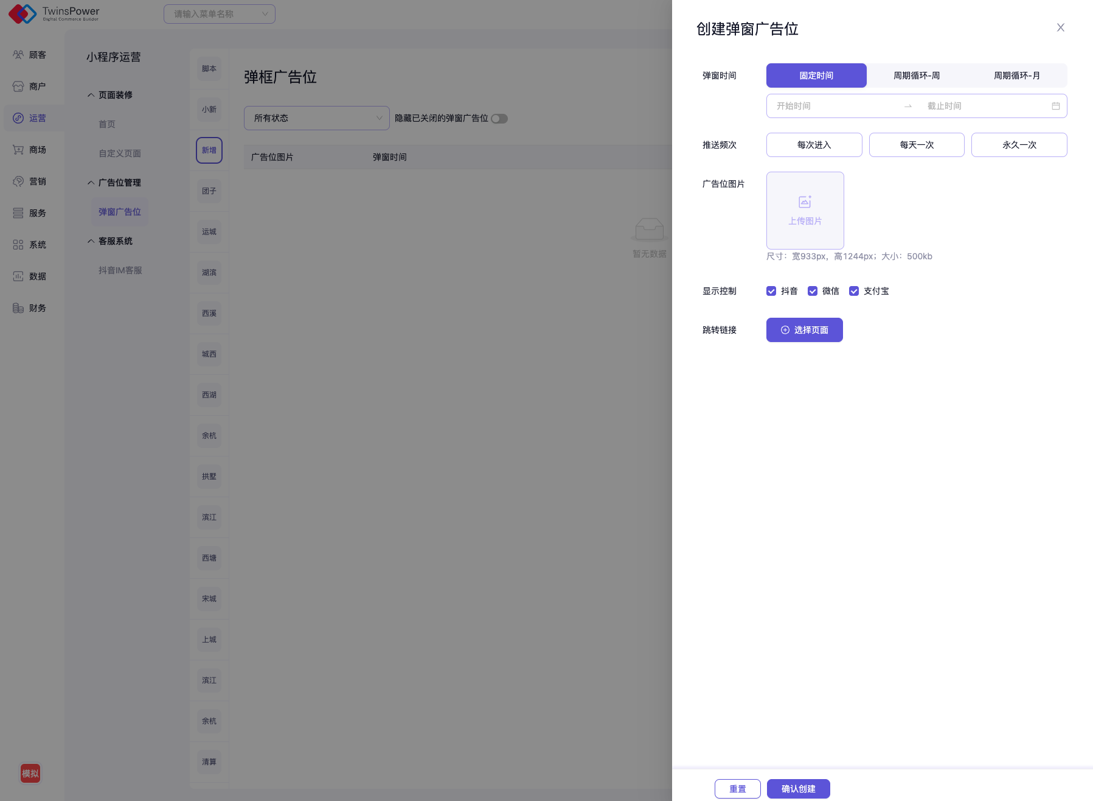Open the 商户 merchant sidebar icon
The width and height of the screenshot is (1093, 801).
18,86
